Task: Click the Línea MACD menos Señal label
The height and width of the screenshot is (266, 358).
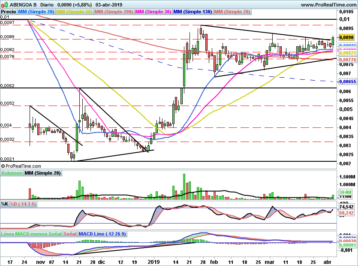Action: tap(31, 234)
